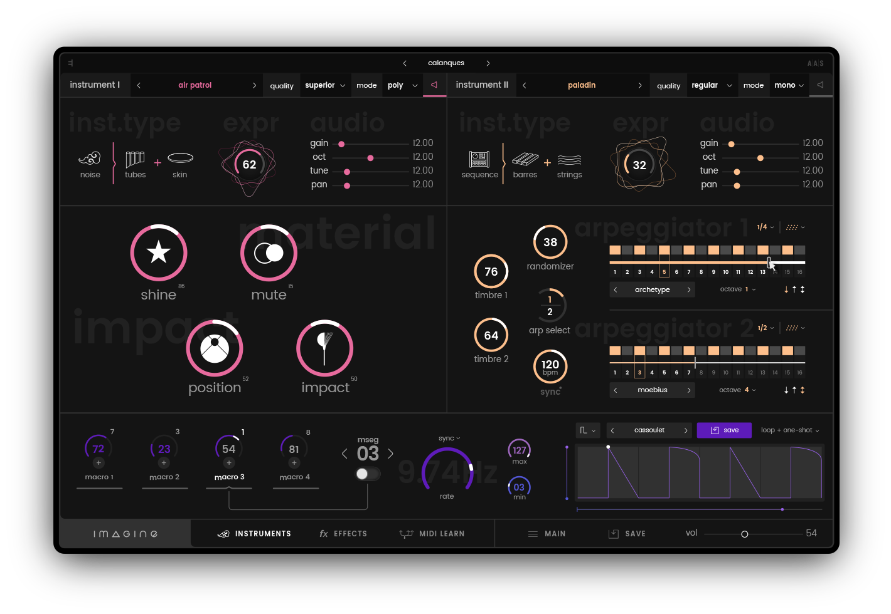Select the sequence instrument type icon
The image size is (891, 614).
point(479,159)
